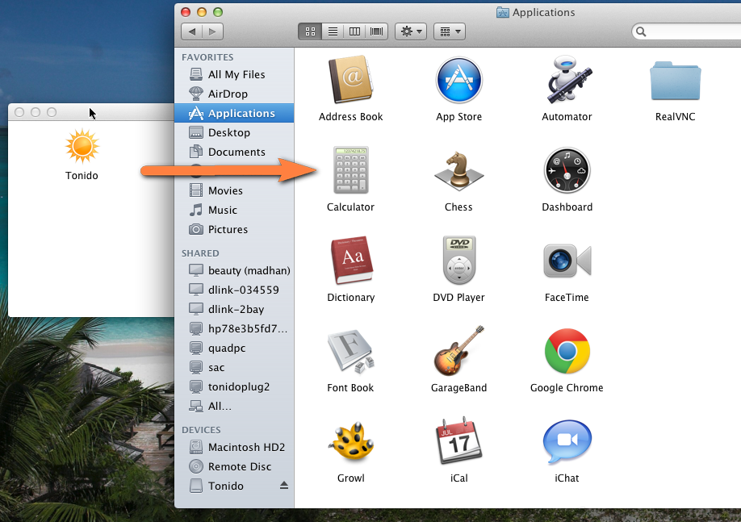Select the hp78e3b5fd7 shared computer
Image resolution: width=741 pixels, height=522 pixels.
click(234, 328)
